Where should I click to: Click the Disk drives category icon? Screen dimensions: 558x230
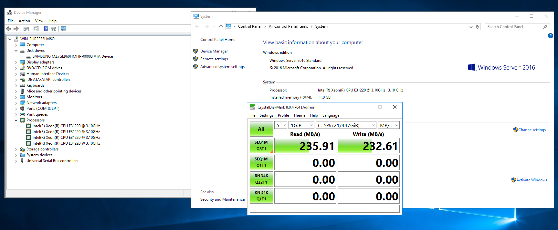pyautogui.click(x=22, y=51)
